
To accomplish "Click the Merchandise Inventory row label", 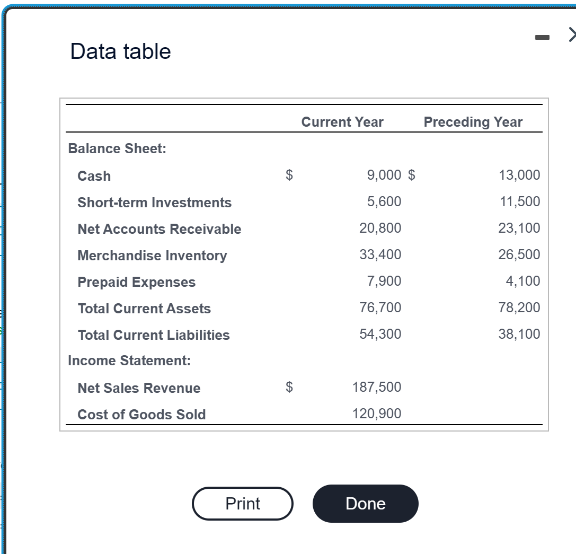I will (152, 256).
